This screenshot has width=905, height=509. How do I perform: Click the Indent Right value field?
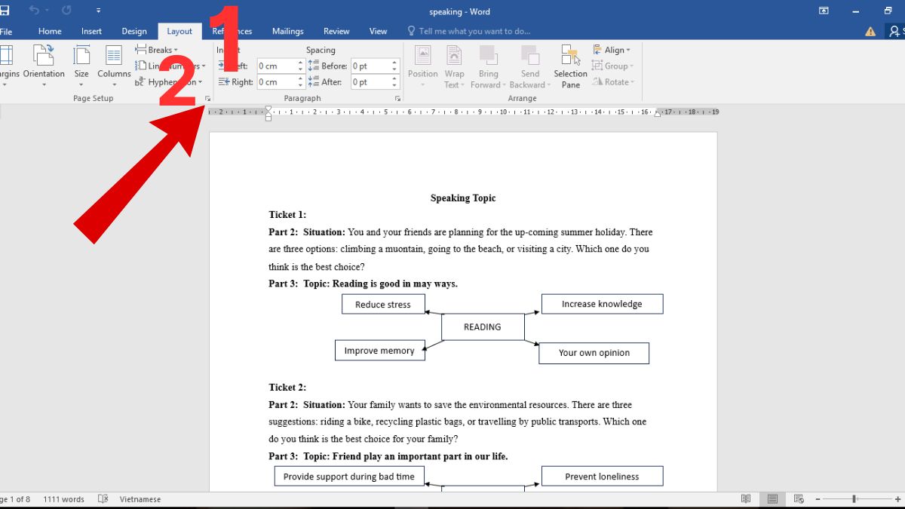276,82
